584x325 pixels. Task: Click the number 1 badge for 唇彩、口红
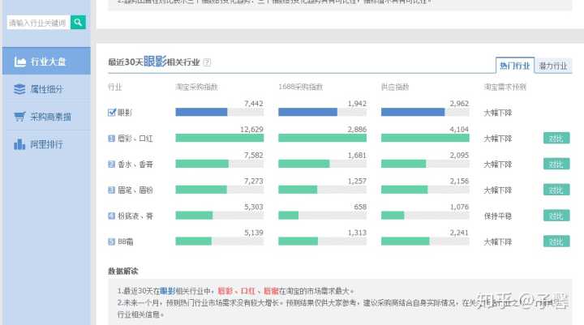pyautogui.click(x=112, y=139)
